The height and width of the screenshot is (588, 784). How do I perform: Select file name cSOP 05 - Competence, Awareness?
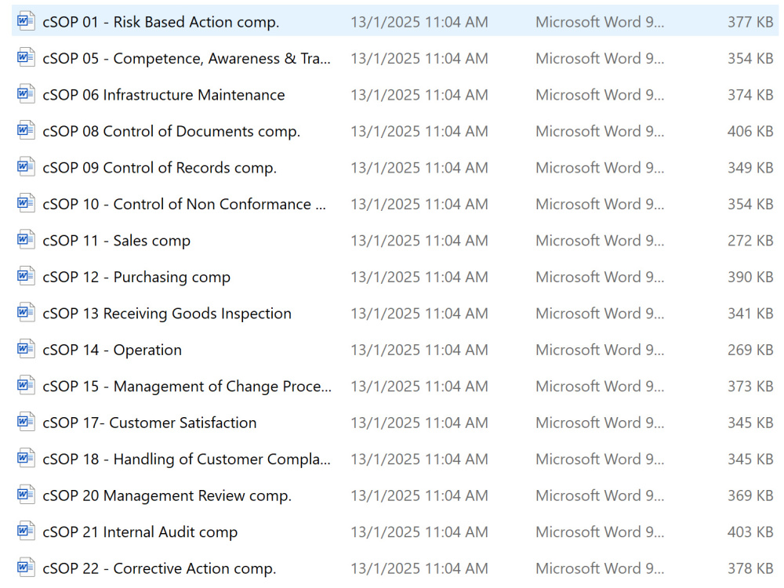(x=187, y=59)
